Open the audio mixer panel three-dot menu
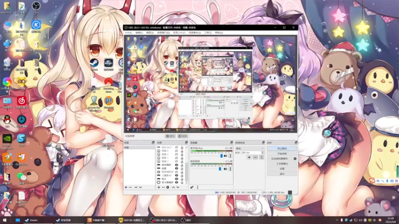Image resolution: width=399 pixels, height=224 pixels. [198, 187]
